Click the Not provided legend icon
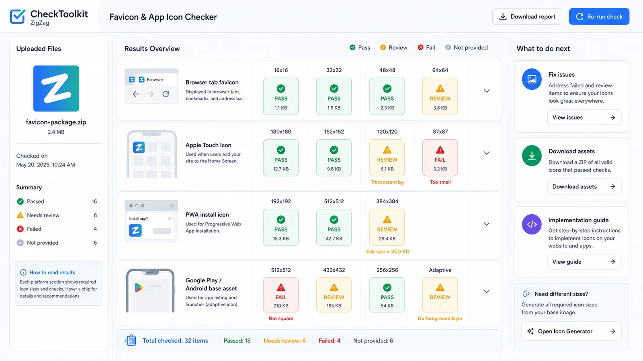Screen dimensions: 643x361 (448, 47)
